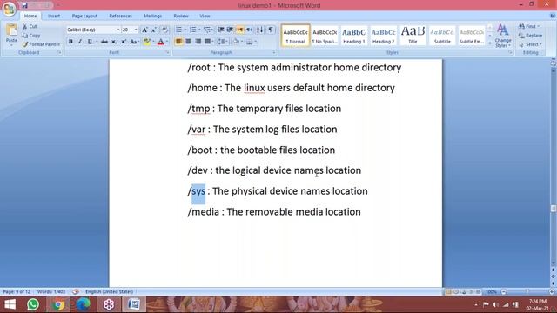This screenshot has height=313, width=557.
Task: Open the Replace dialog
Action: pos(530,36)
